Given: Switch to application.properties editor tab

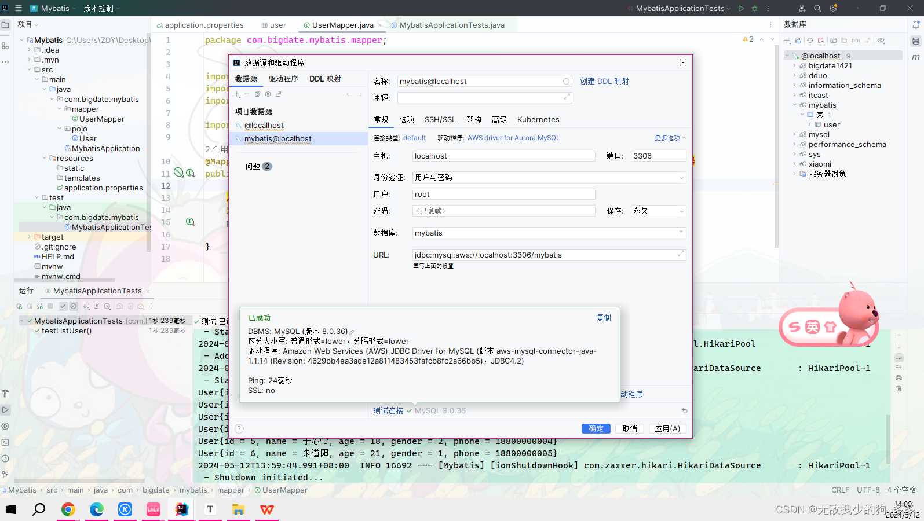Looking at the screenshot, I should point(200,25).
